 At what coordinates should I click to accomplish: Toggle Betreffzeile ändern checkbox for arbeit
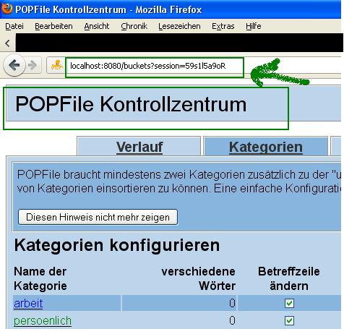[289, 303]
